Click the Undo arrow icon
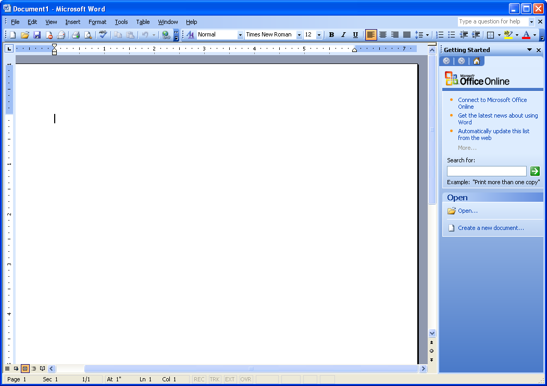Viewport: 547px width, 386px height. (x=145, y=35)
